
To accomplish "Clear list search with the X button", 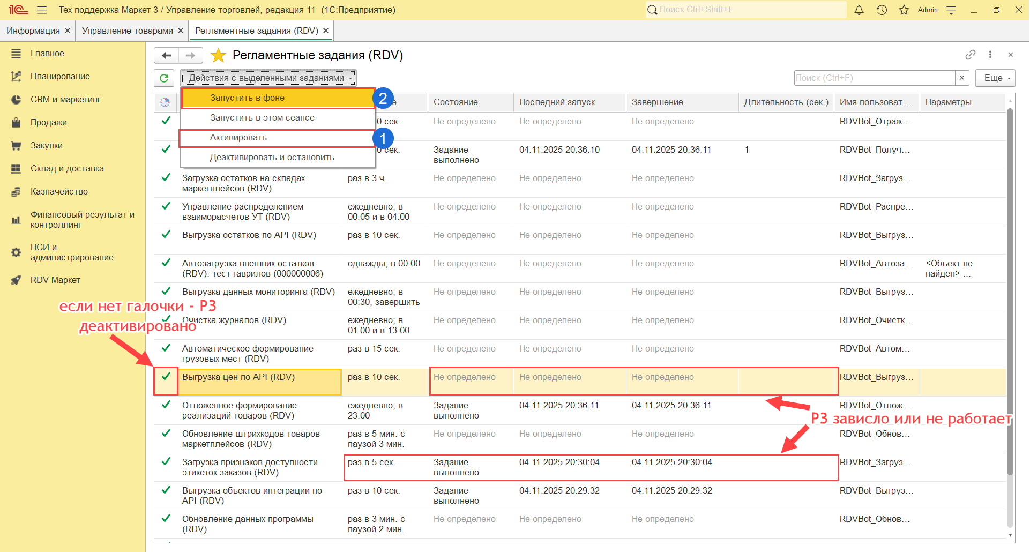I will click(x=962, y=78).
